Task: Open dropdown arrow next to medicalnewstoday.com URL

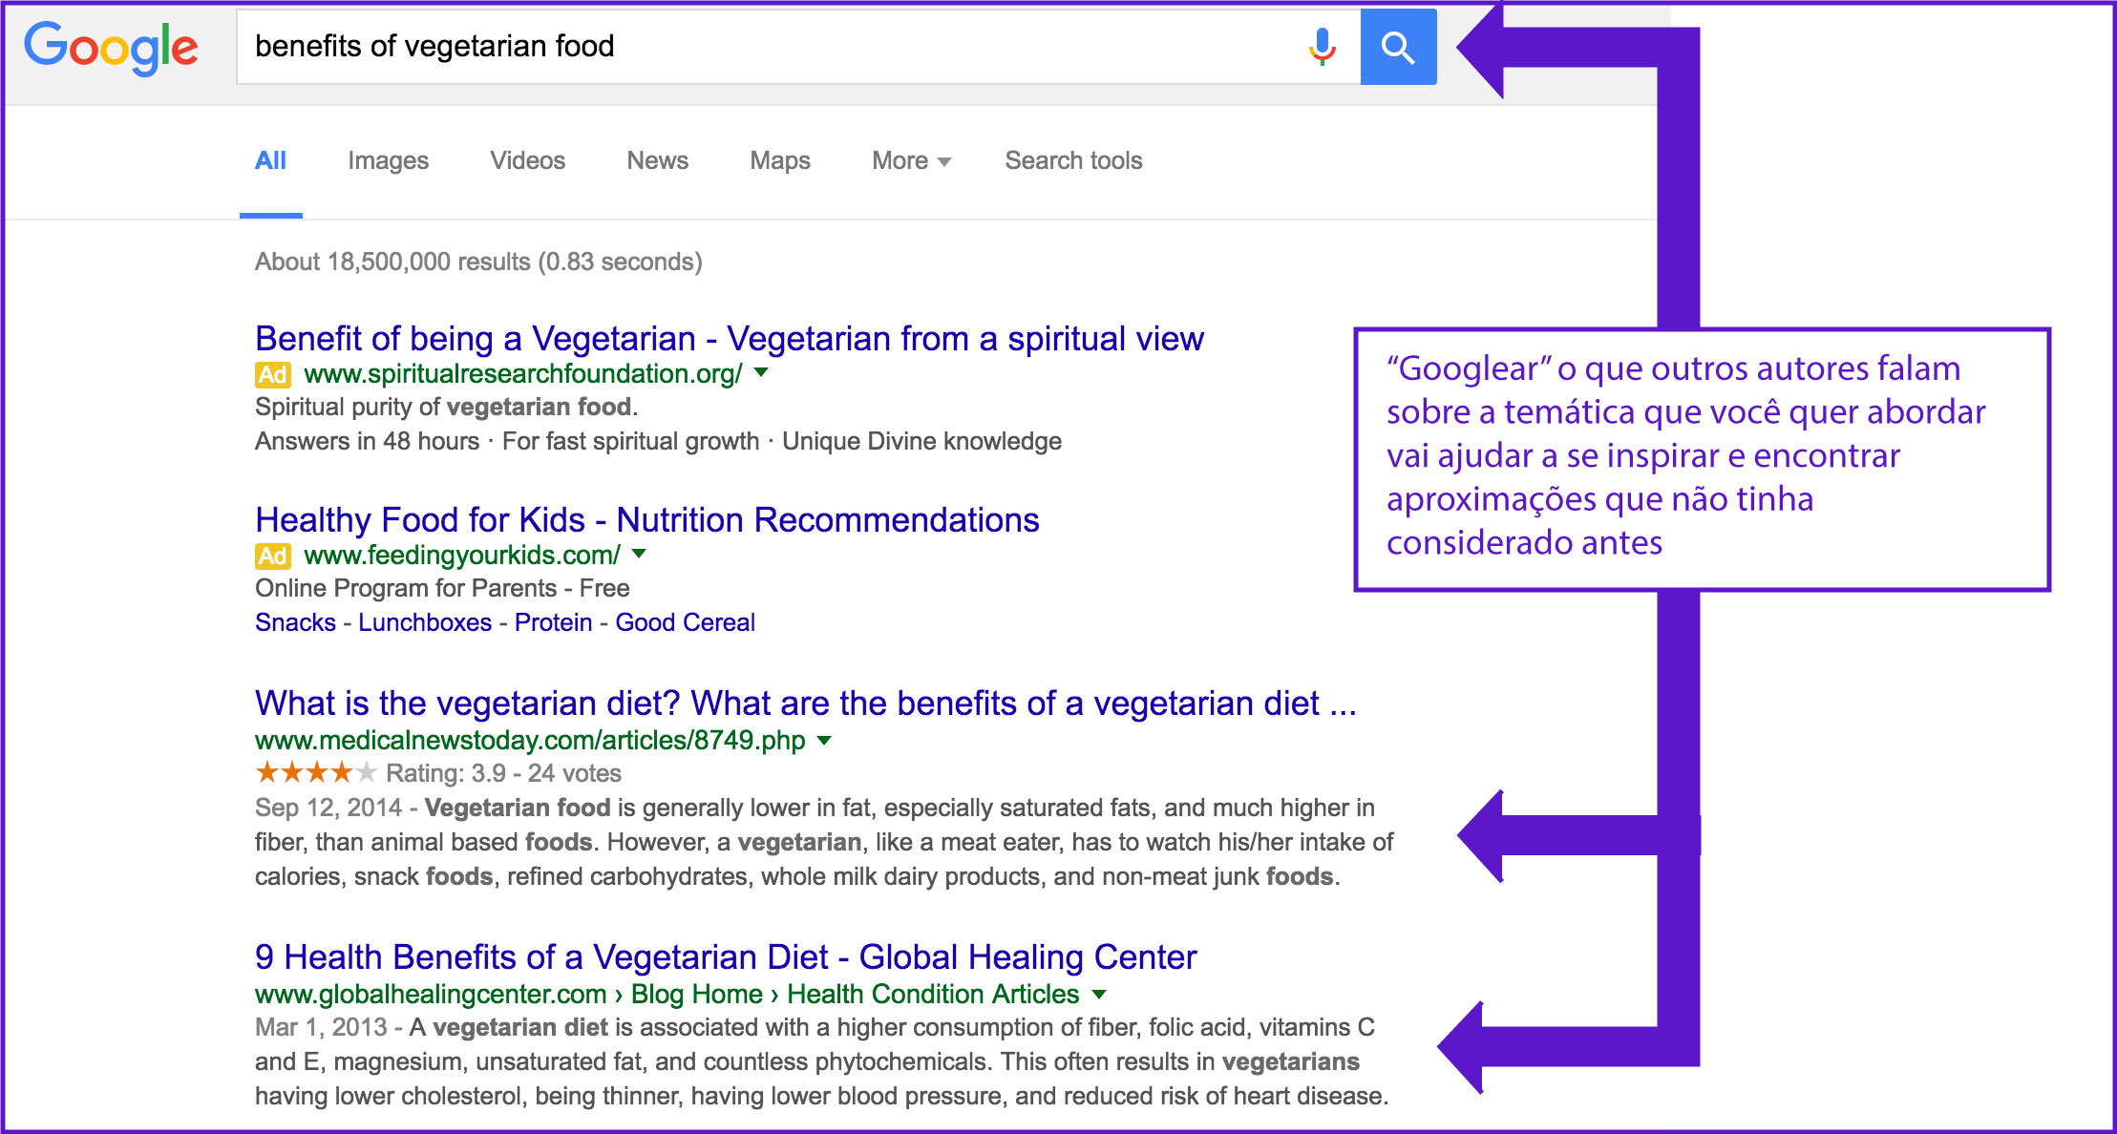Action: coord(824,740)
